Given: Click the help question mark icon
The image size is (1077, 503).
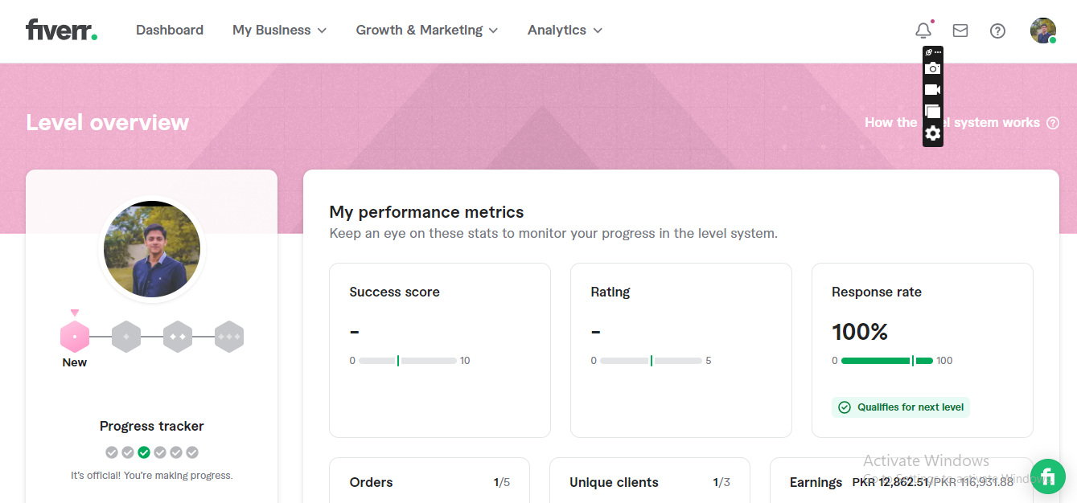Looking at the screenshot, I should tap(997, 31).
